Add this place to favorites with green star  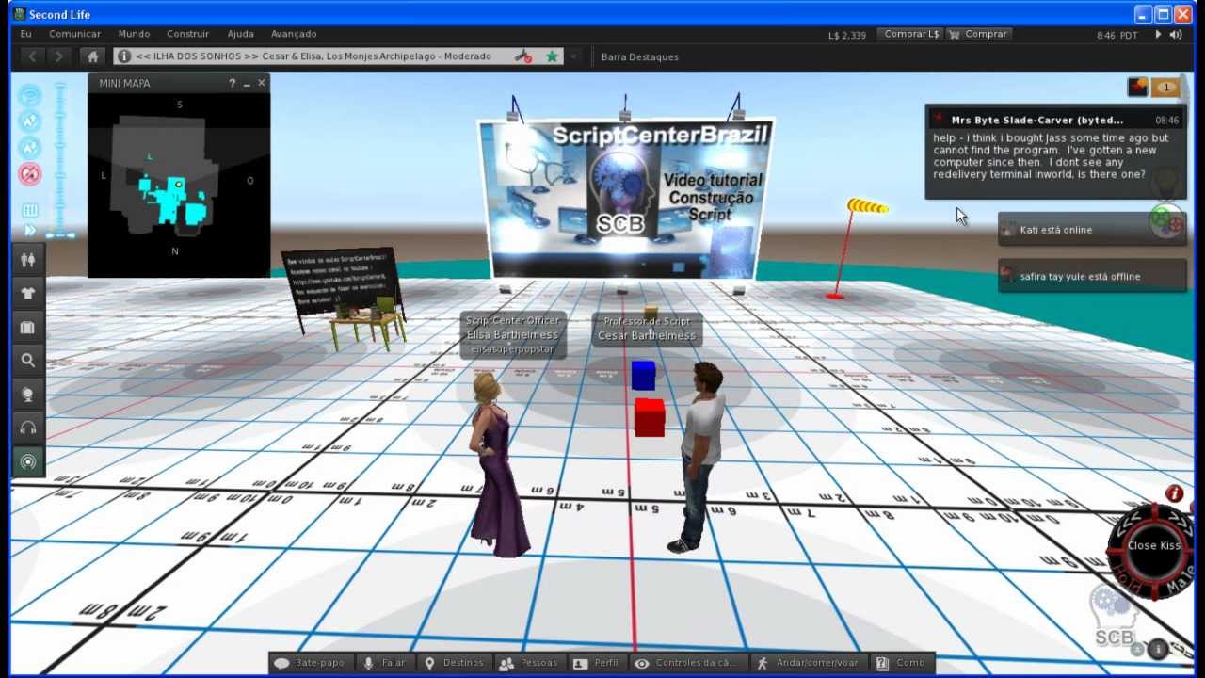(x=553, y=56)
